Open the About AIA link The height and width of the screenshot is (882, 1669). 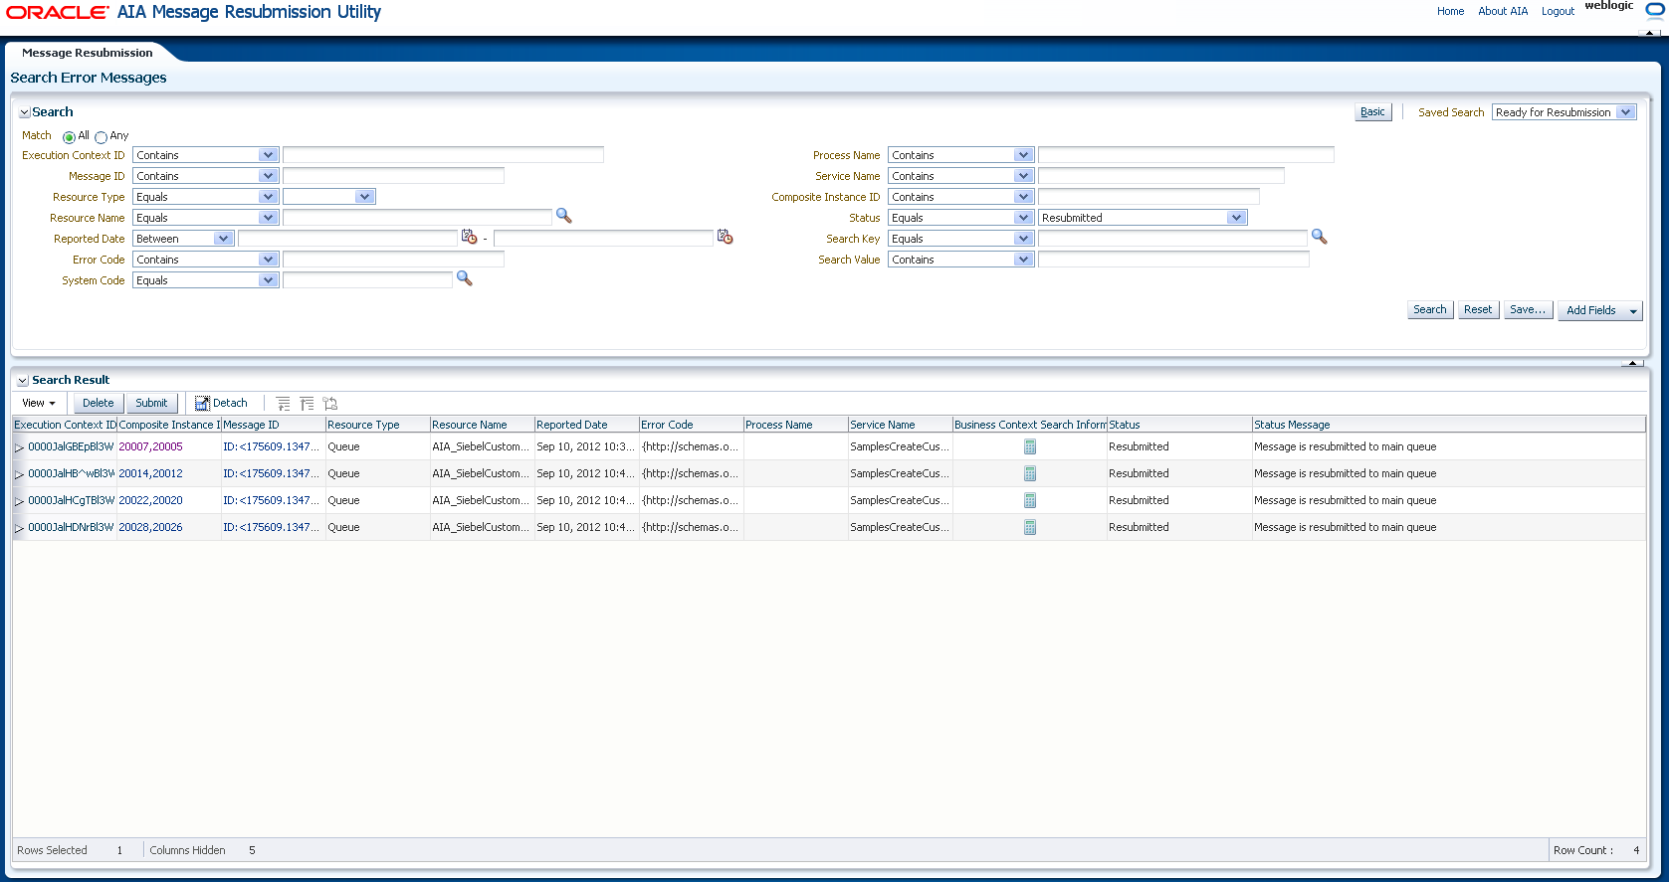click(x=1503, y=11)
